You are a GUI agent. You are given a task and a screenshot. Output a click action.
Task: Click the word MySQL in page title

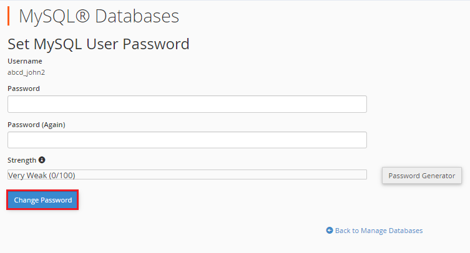point(47,16)
